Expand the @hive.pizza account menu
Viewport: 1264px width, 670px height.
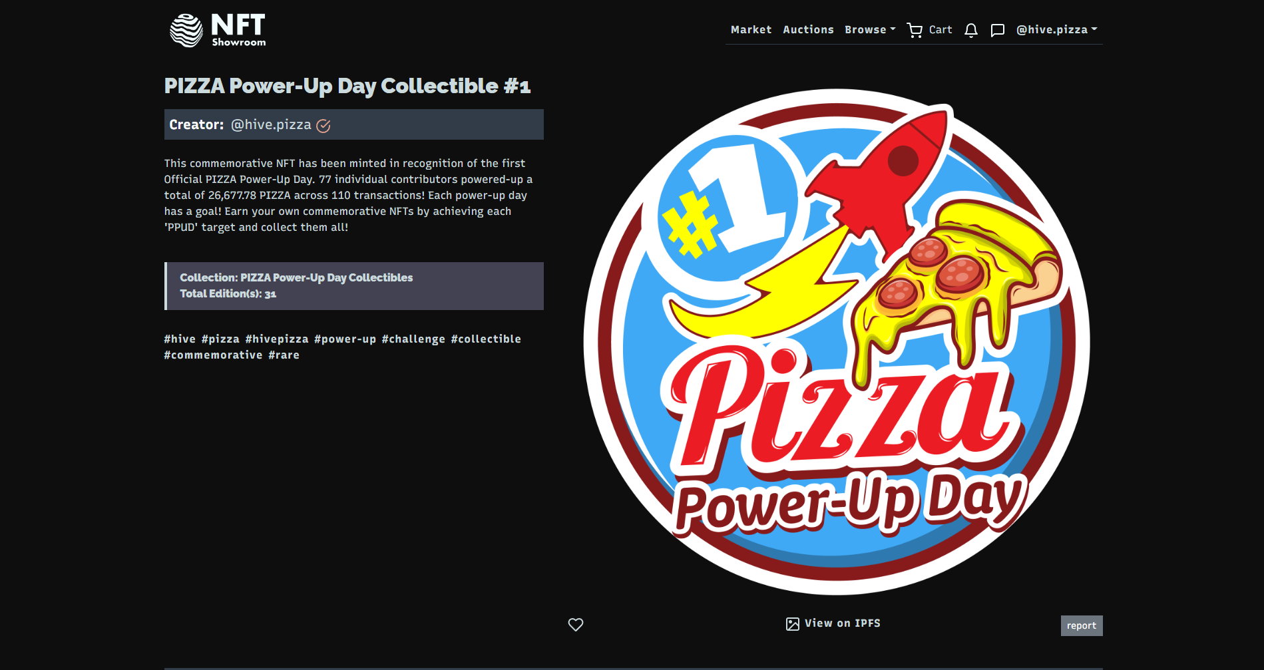point(1056,30)
